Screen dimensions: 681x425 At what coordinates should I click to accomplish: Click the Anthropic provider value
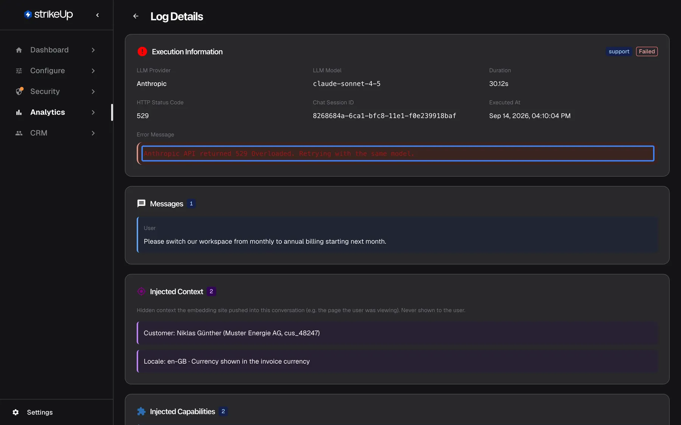[x=152, y=83]
